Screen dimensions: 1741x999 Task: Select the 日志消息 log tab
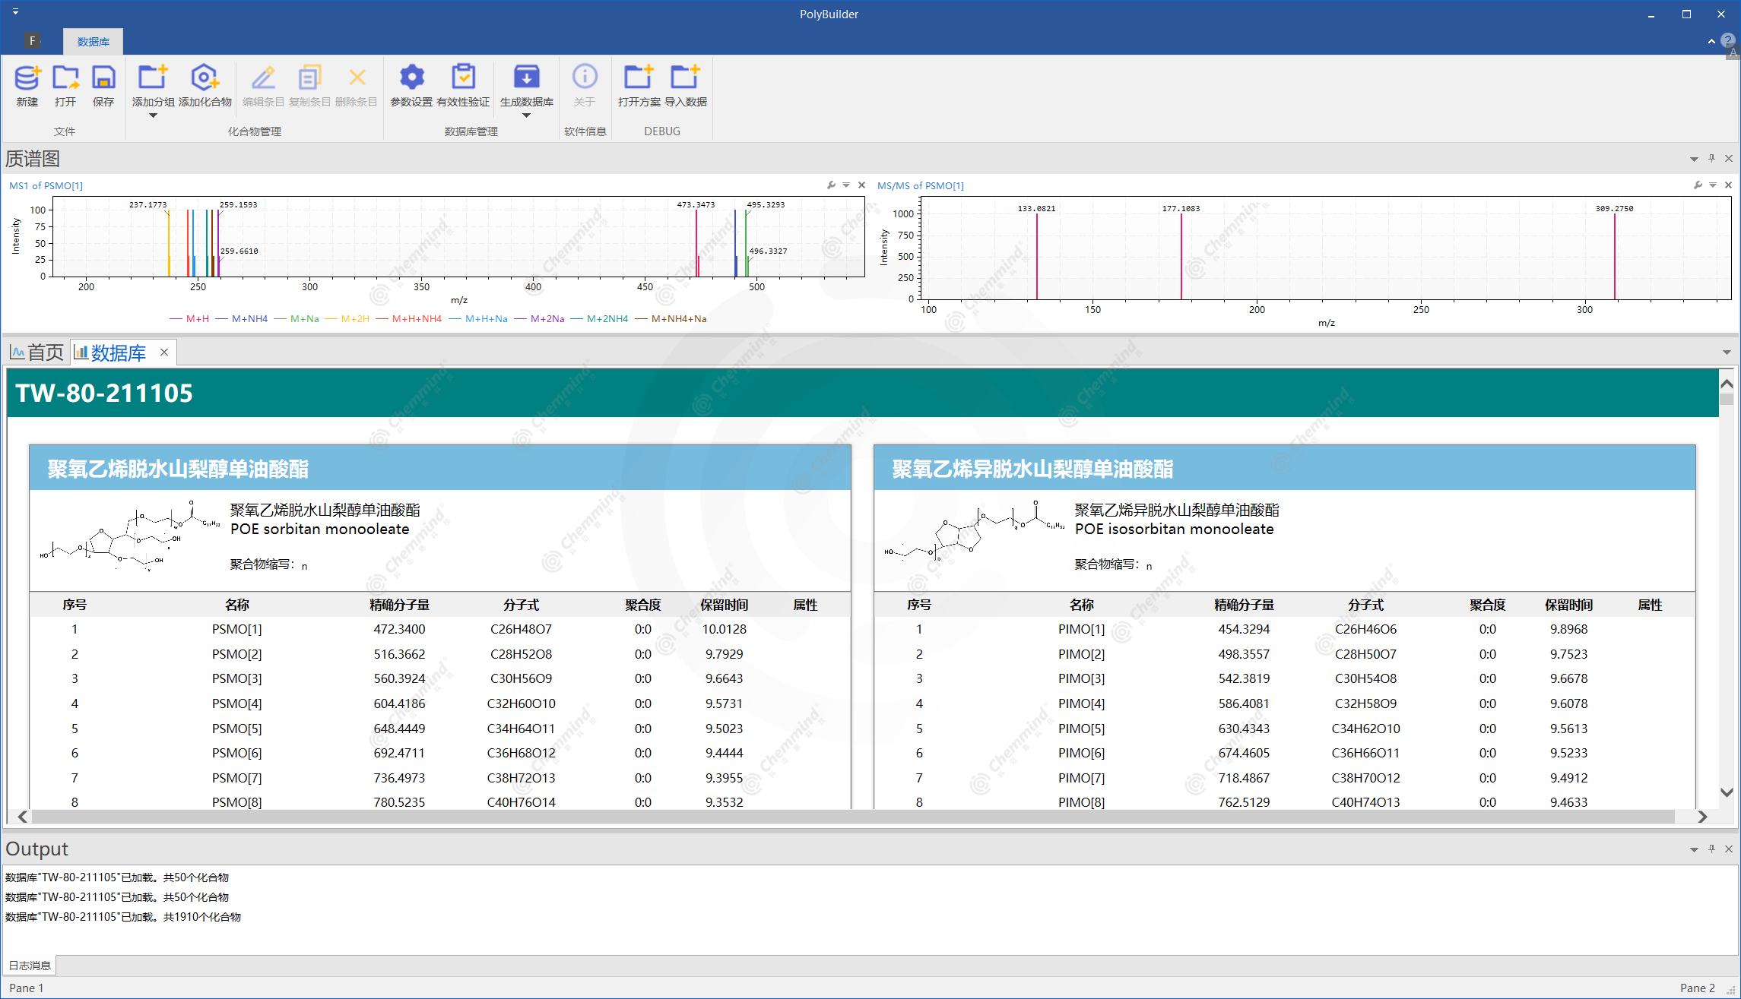(x=30, y=966)
